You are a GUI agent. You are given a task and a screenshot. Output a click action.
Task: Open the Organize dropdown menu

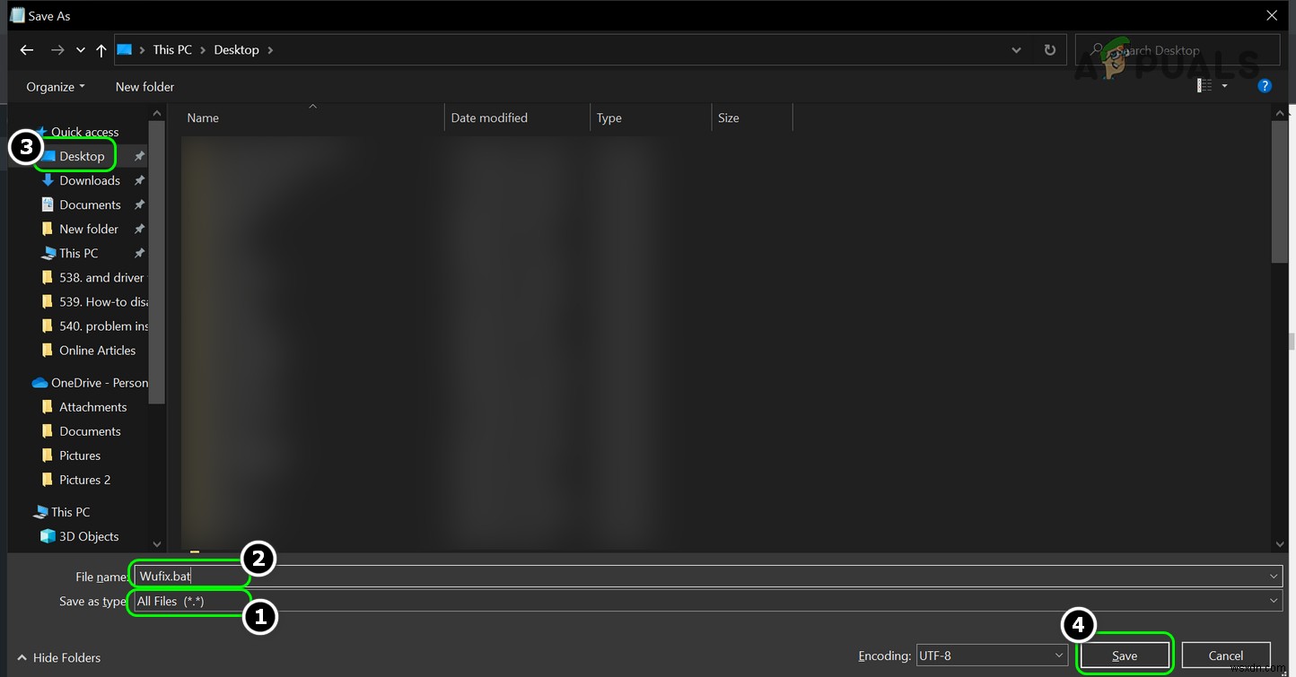[56, 87]
